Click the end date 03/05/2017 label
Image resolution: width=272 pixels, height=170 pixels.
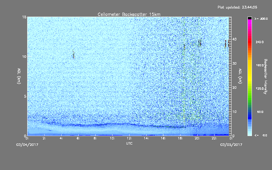tap(231, 145)
